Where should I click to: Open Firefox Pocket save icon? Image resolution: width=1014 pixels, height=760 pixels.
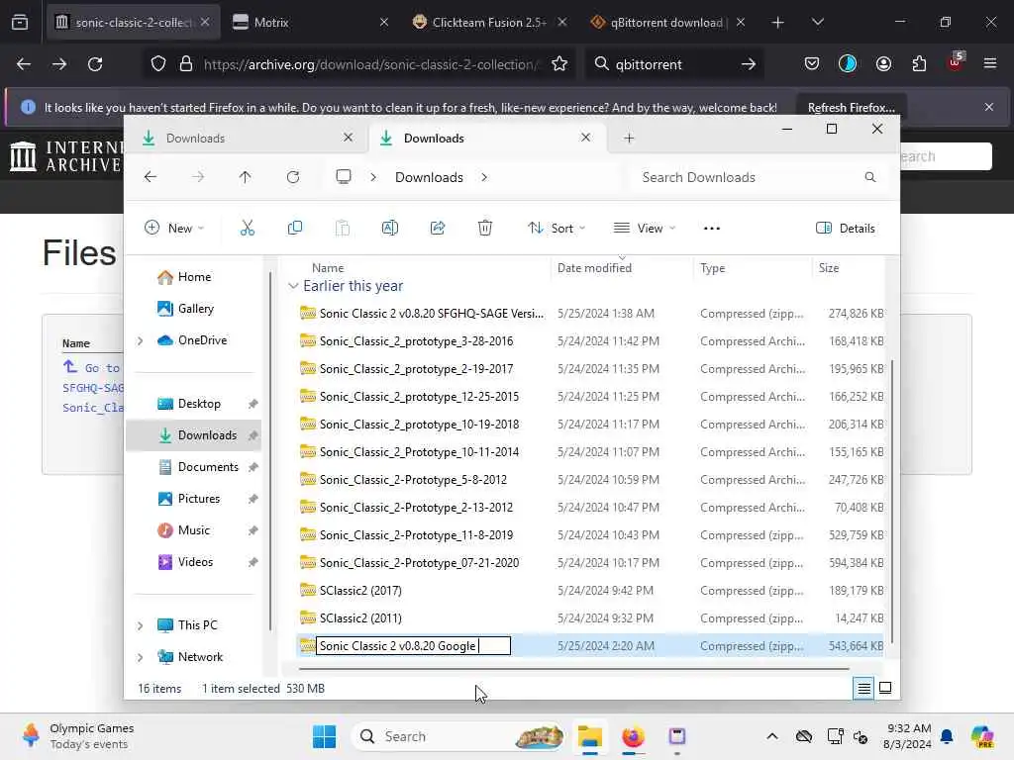point(812,64)
